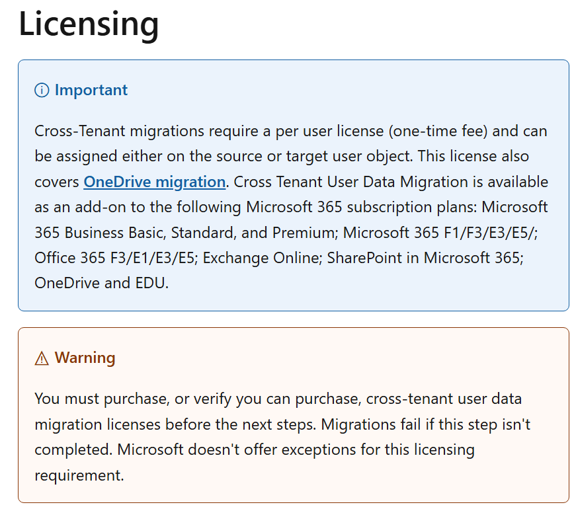The width and height of the screenshot is (574, 509).
Task: Click the "Office 365 F3/E1/E3/E5" plan text
Action: 114,258
